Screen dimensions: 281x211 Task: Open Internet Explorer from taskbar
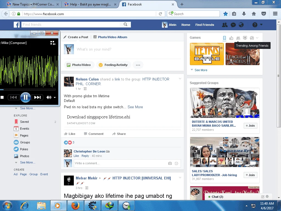pos(25,206)
